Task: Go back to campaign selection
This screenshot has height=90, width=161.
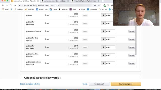Action: click(30, 84)
